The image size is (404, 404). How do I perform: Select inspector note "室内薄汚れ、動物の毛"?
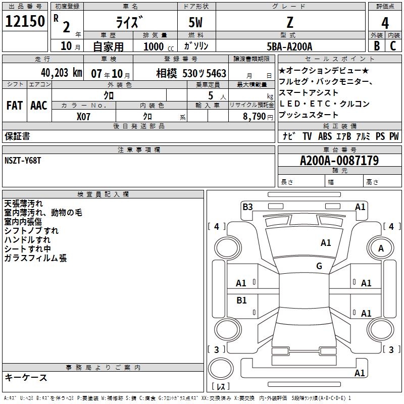point(43,213)
